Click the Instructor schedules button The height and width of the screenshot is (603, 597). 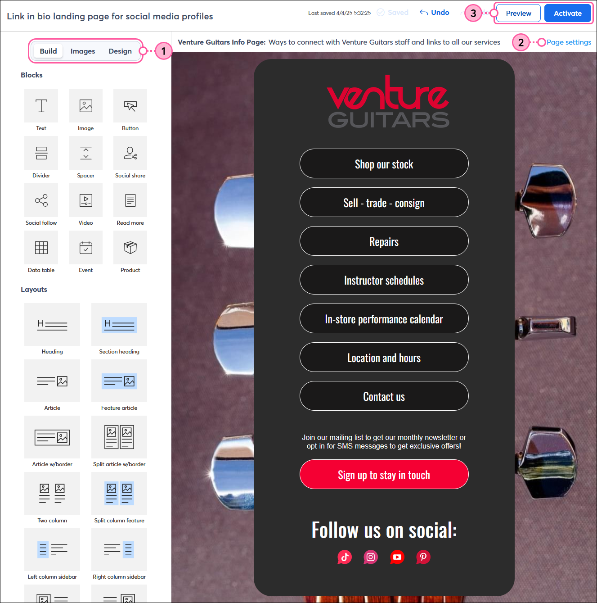(384, 280)
